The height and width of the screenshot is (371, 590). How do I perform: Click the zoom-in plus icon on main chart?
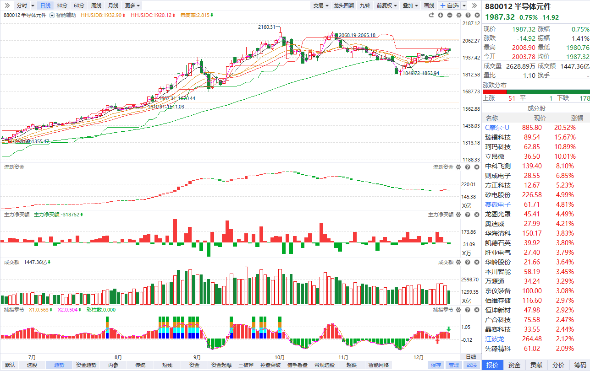441,15
